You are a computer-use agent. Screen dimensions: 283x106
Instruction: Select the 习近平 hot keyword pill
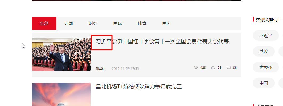pyautogui.click(x=266, y=35)
